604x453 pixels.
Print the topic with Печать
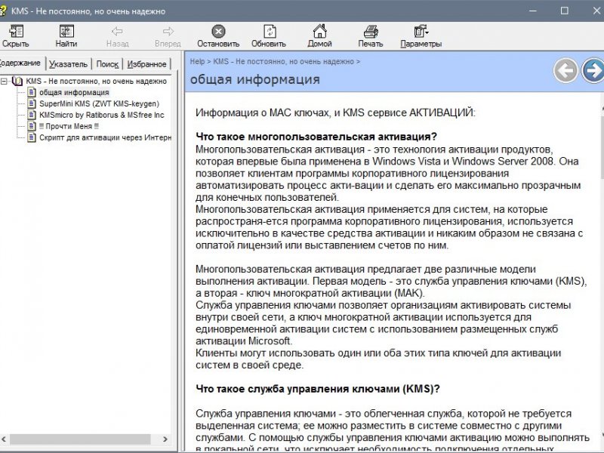(x=371, y=35)
